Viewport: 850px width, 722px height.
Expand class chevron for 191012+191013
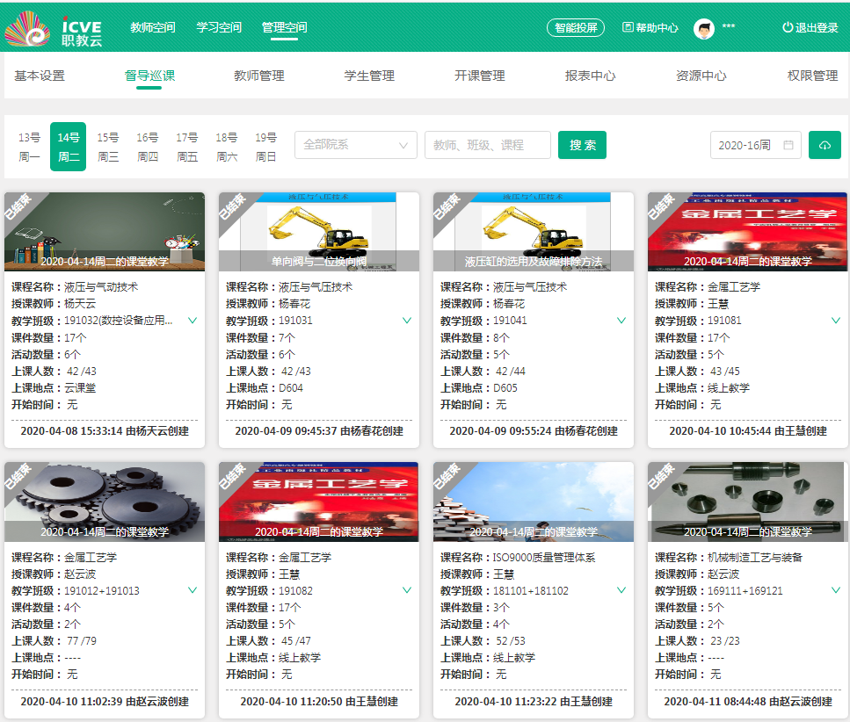[x=193, y=590]
